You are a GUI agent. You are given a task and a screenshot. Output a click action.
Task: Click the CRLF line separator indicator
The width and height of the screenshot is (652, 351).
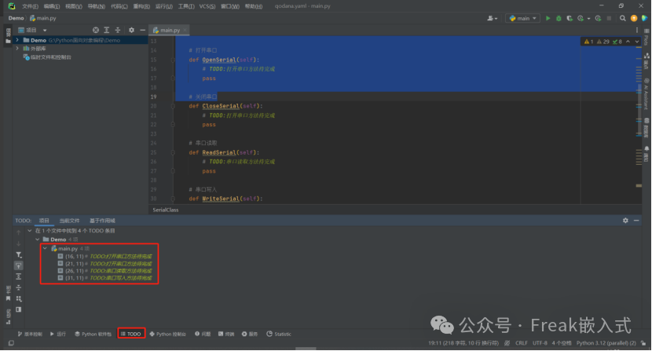(520, 343)
